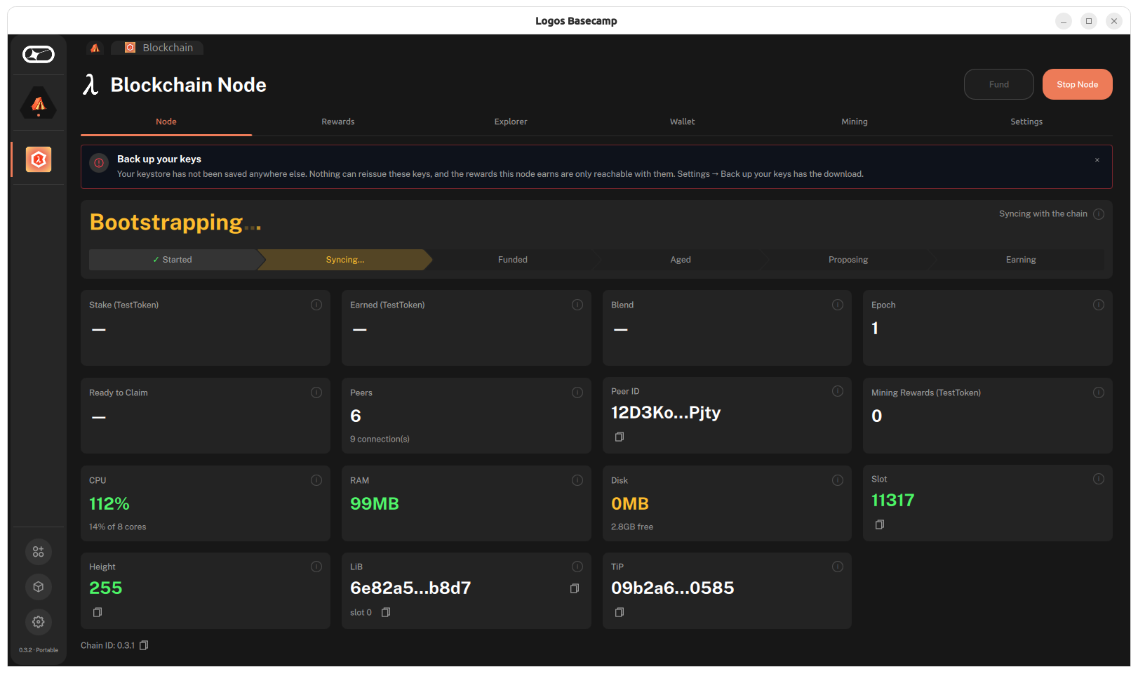
Task: Click the Blockchain Node page title
Action: [188, 85]
